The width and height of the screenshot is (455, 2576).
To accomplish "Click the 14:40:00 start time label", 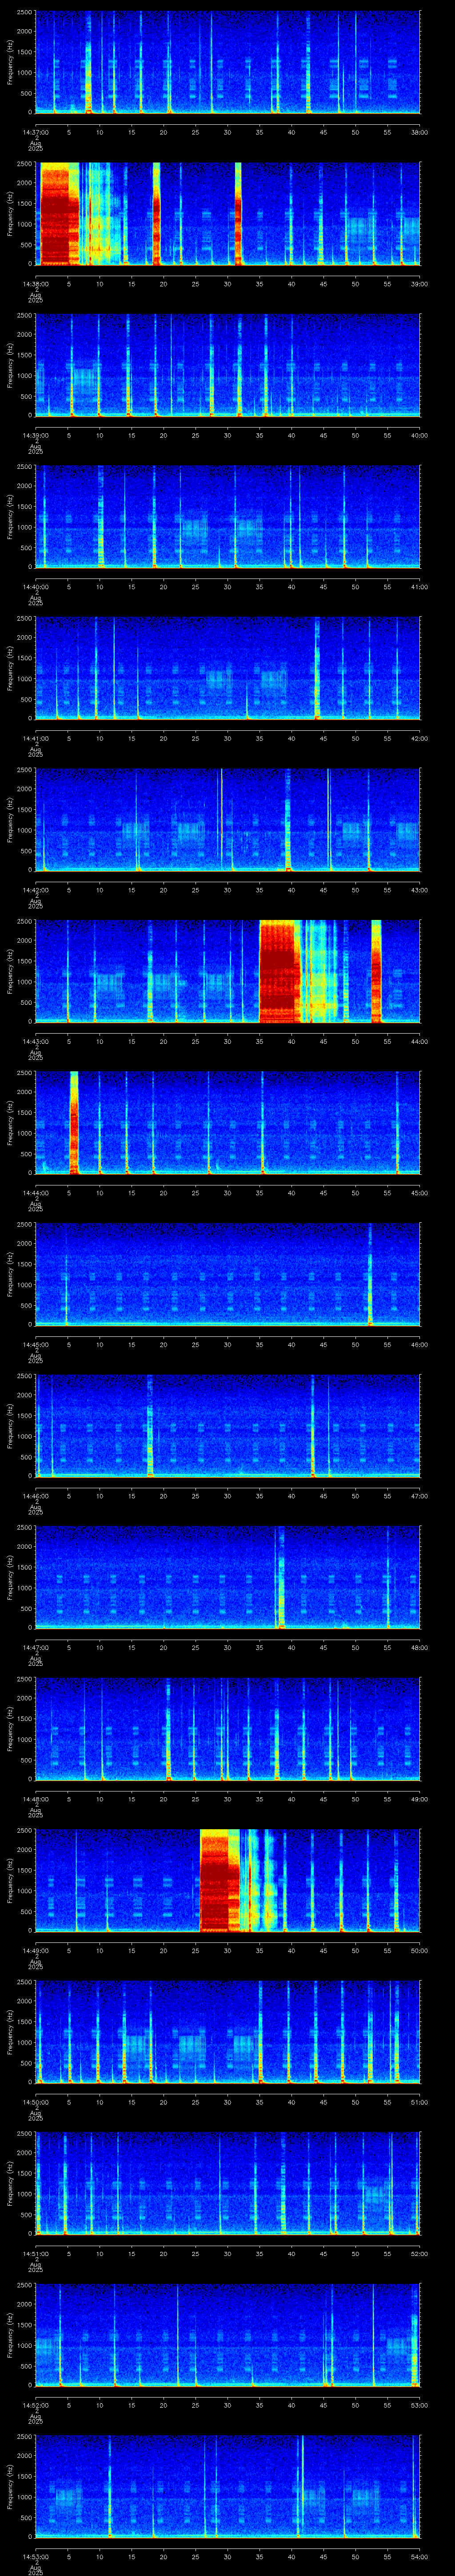I will pos(35,586).
